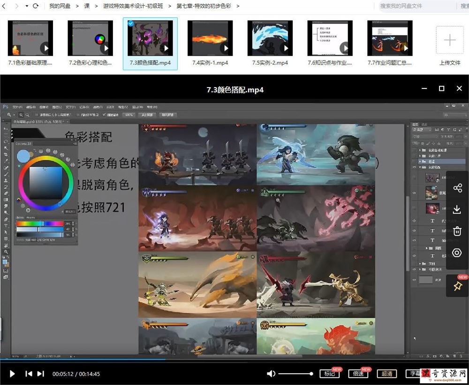Click the 上传文件 plus tile
Screen dimensions: 469x385
pyautogui.click(x=450, y=40)
